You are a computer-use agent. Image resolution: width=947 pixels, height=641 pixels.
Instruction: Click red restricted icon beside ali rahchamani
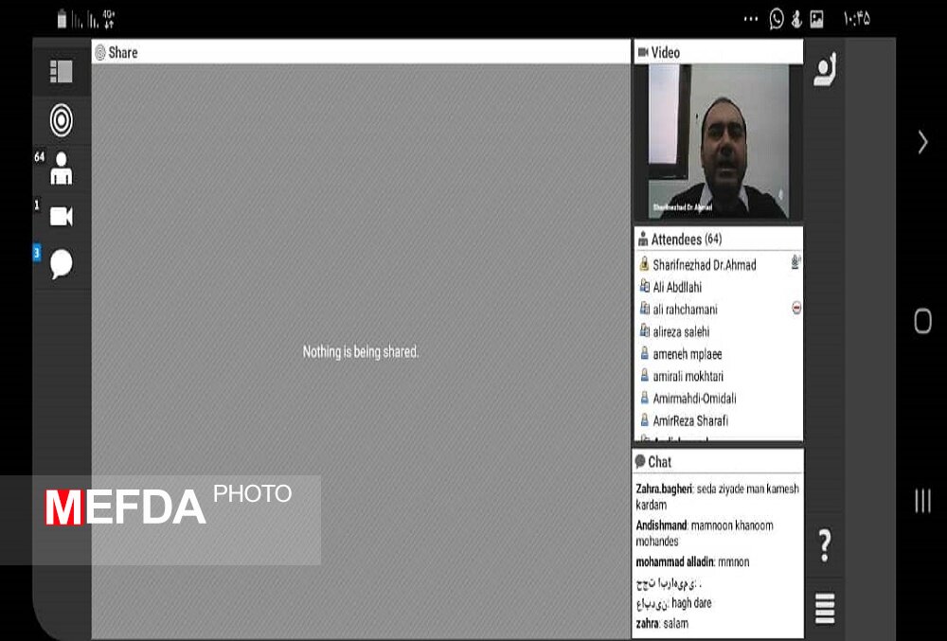(x=796, y=309)
